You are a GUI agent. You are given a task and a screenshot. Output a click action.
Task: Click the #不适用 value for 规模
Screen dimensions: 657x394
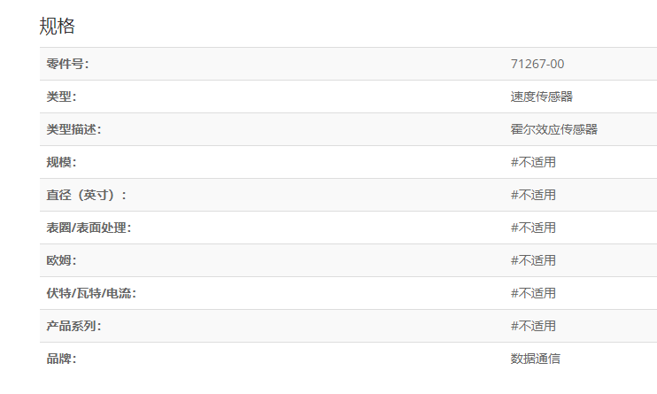[x=533, y=162]
